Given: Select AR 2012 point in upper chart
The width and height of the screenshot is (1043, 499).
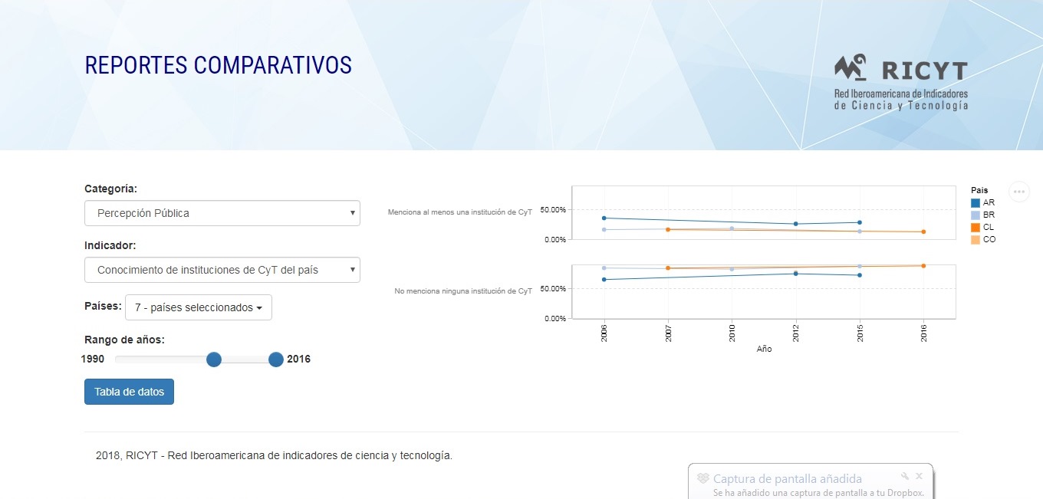Looking at the screenshot, I should click(x=796, y=224).
